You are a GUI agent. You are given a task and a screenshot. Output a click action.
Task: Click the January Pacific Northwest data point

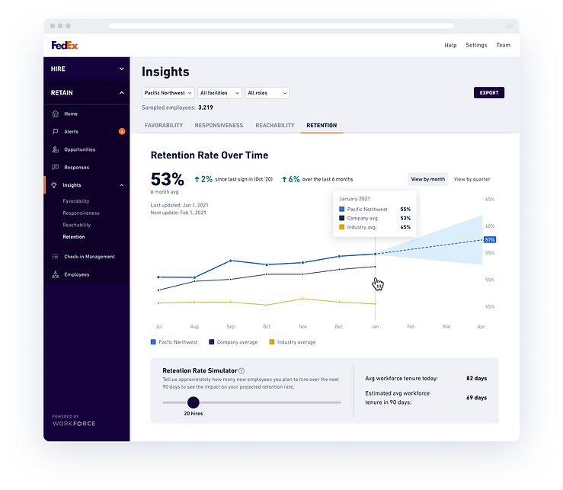[x=376, y=254]
